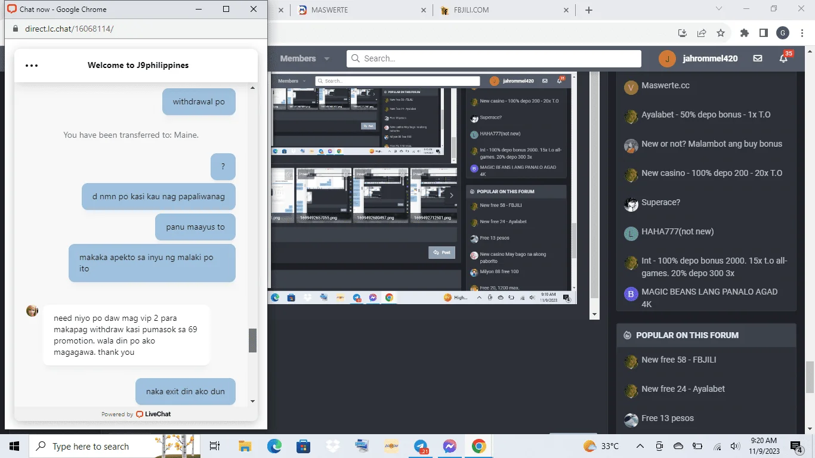Open forum notifications bell with 35 badge
This screenshot has width=815, height=458.
click(x=784, y=58)
